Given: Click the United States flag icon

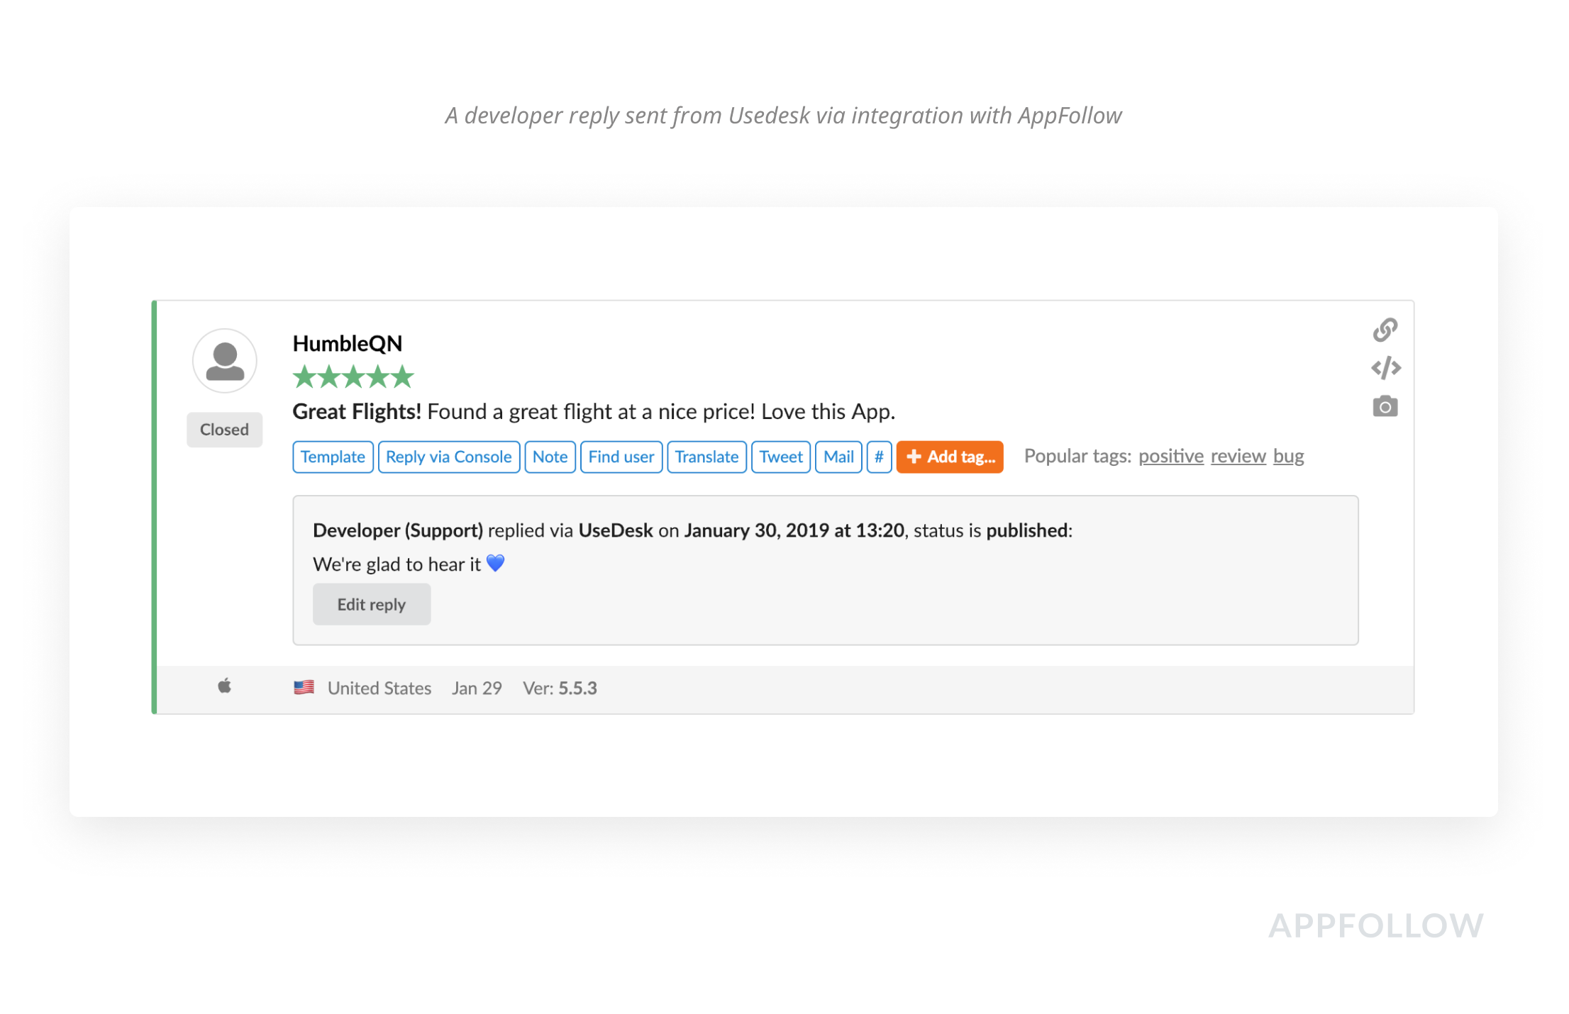Looking at the screenshot, I should 304,687.
